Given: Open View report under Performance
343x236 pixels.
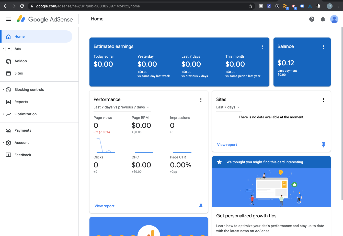Looking at the screenshot, I should 104,206.
